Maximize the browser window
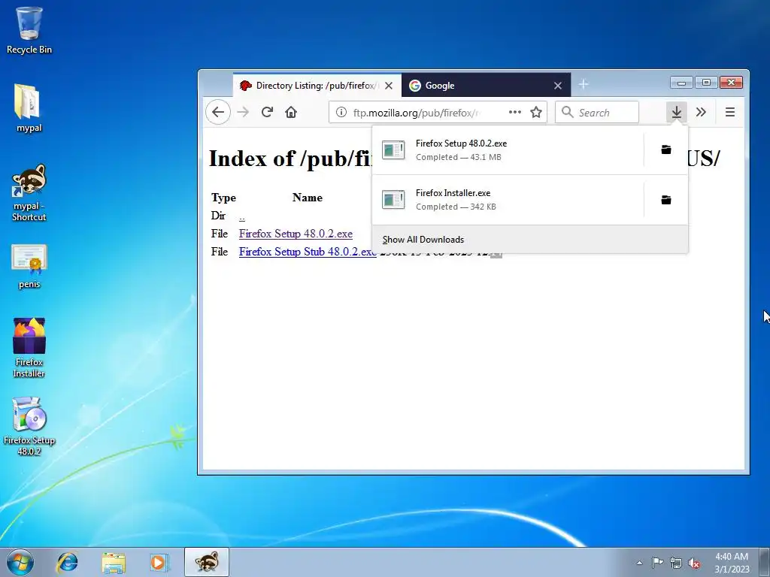The image size is (770, 577). (x=706, y=83)
